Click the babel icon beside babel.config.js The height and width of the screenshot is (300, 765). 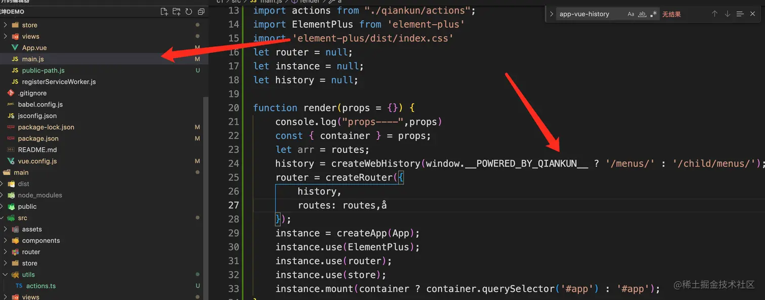tap(11, 104)
